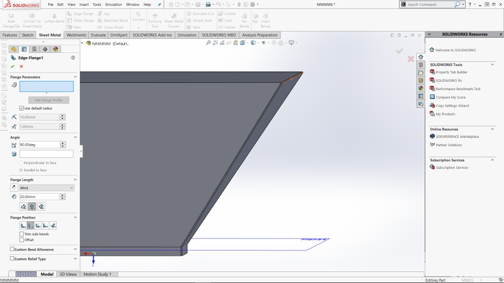Cancel Edge-Flange1 with the red X
This screenshot has height=283, width=504.
[x=21, y=67]
